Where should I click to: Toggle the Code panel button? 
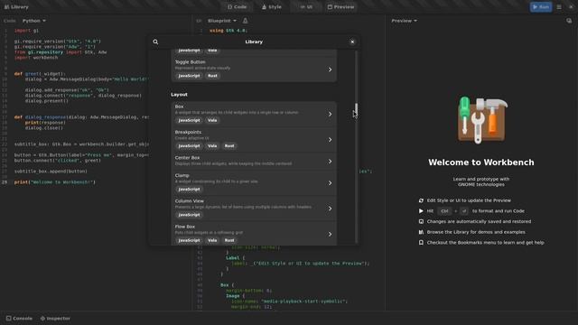[237, 7]
